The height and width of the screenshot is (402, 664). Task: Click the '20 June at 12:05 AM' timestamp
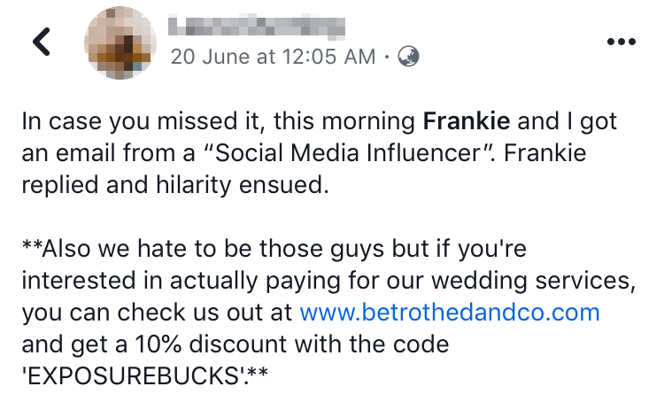[273, 57]
